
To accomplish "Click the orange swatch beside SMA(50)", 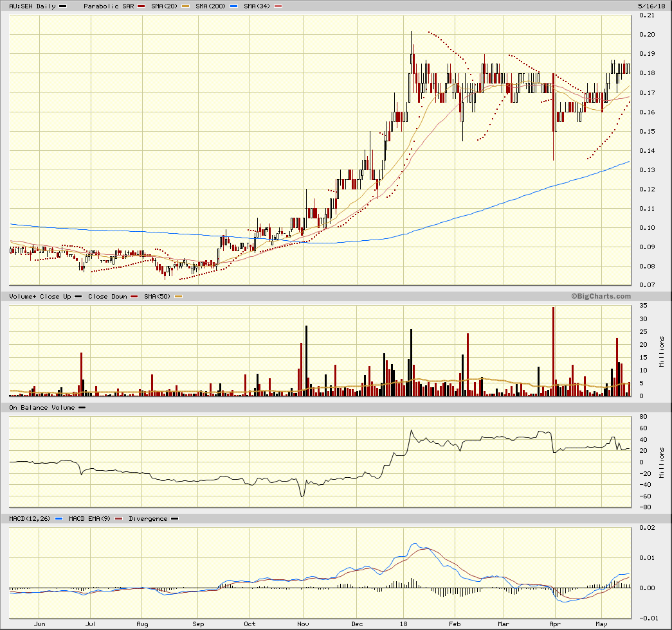I will [179, 297].
